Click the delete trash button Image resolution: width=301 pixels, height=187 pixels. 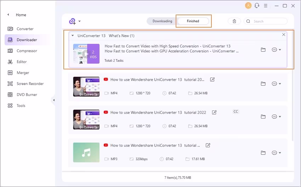coord(234,21)
